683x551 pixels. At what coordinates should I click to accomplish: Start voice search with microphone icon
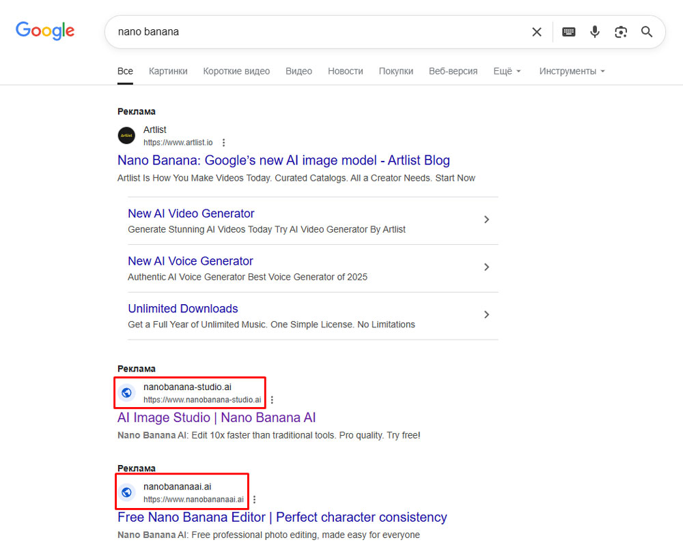595,32
